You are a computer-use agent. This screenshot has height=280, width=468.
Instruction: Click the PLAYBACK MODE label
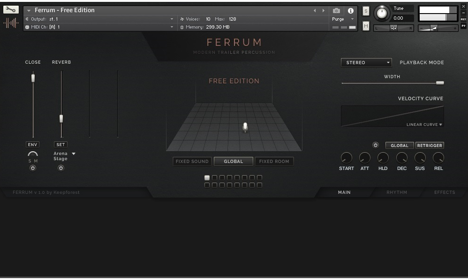422,63
